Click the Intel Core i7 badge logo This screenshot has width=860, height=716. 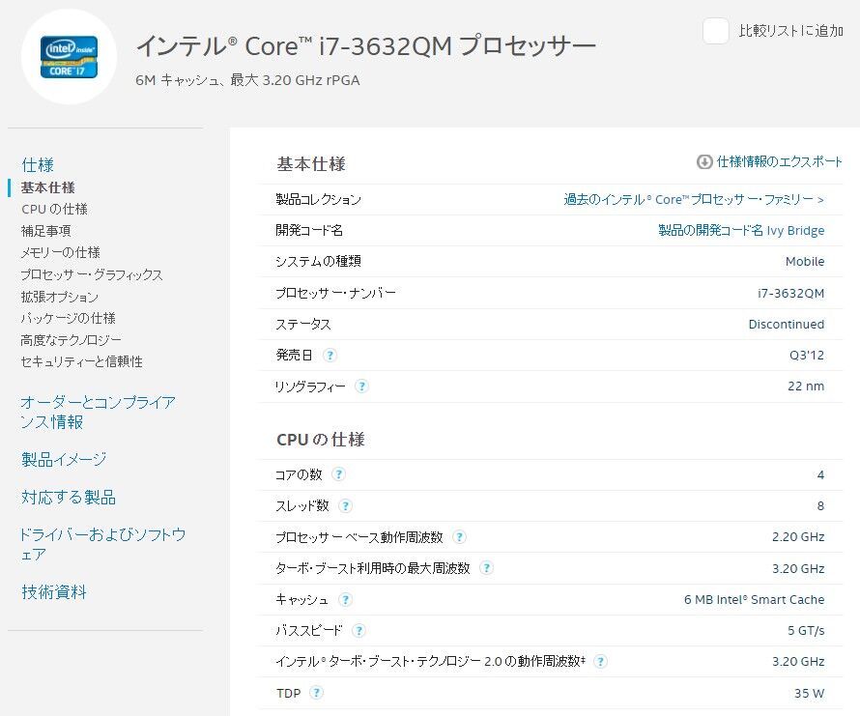(x=69, y=57)
